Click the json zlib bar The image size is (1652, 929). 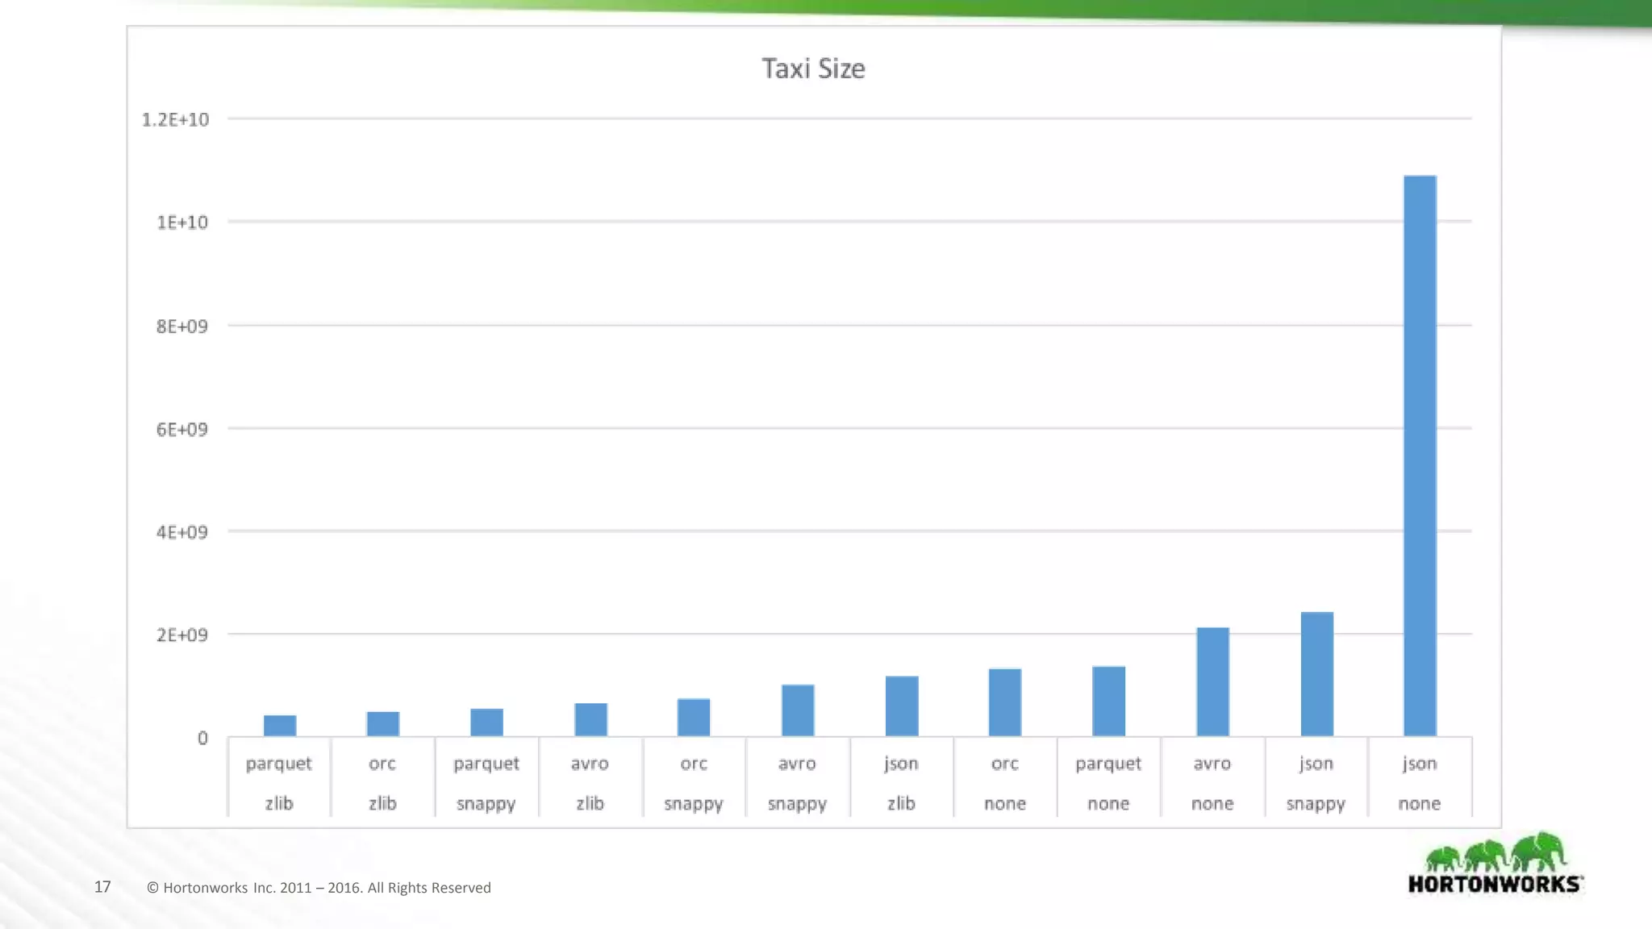click(901, 706)
